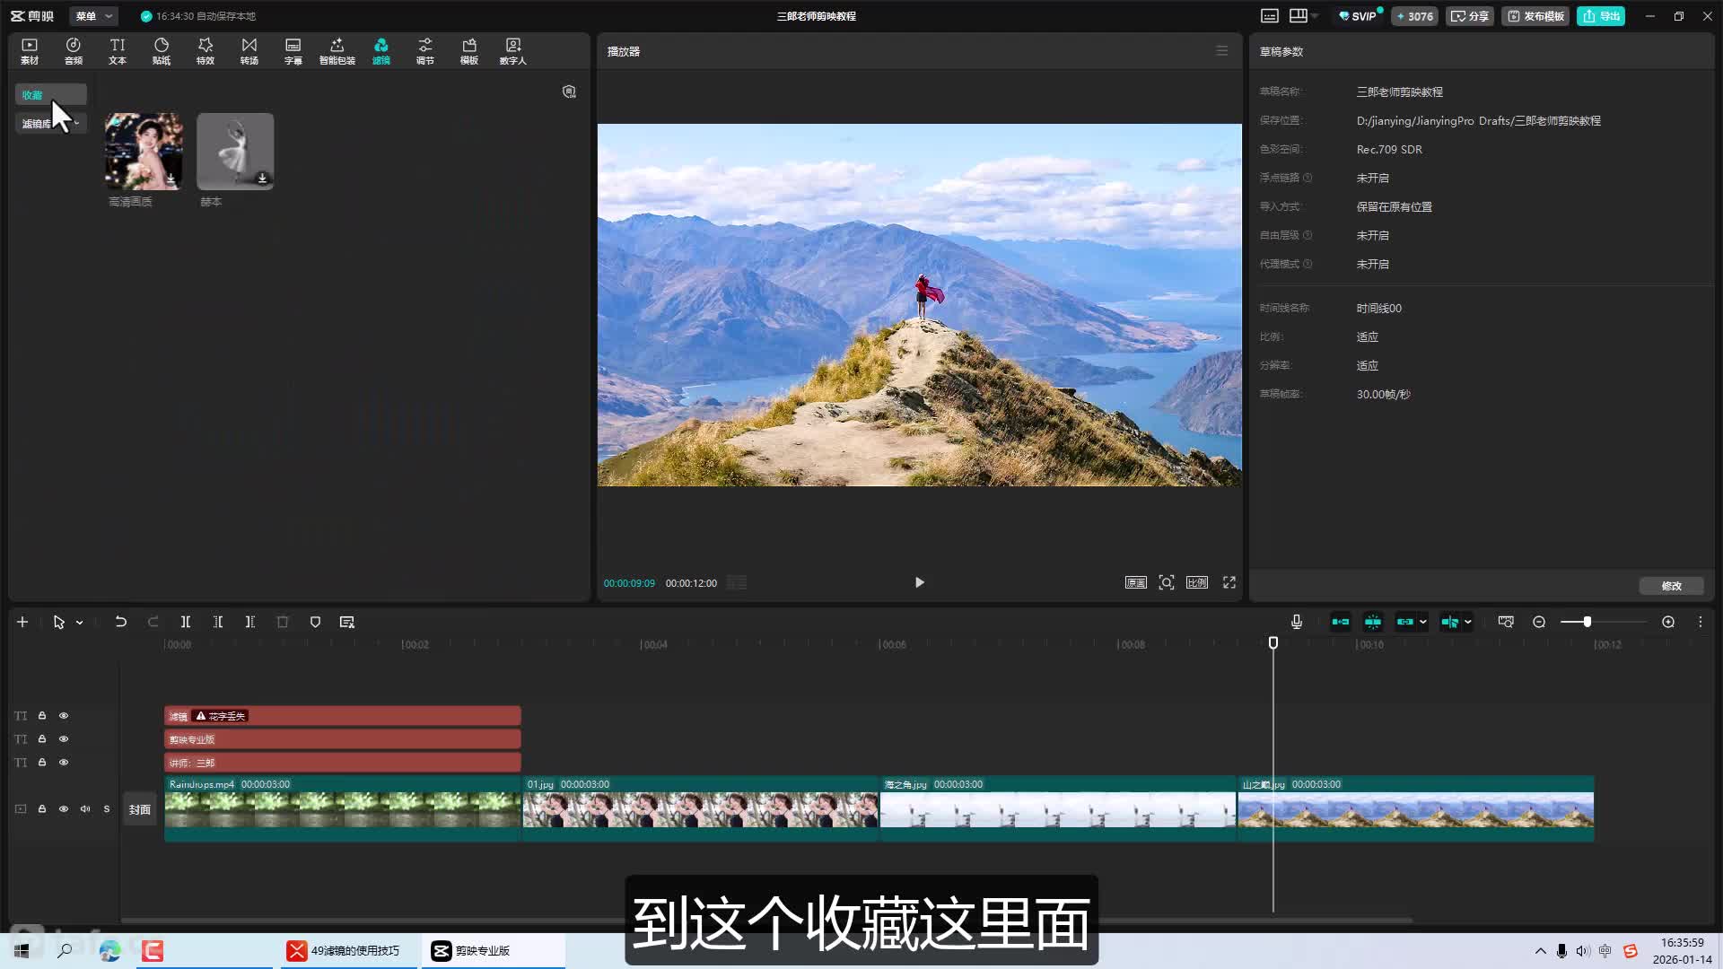Image resolution: width=1723 pixels, height=969 pixels.
Task: Click the microphone record voiceover icon
Action: point(1296,622)
